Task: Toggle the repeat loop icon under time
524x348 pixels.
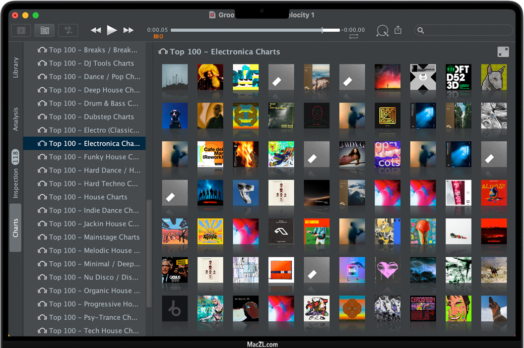Action: 353,37
